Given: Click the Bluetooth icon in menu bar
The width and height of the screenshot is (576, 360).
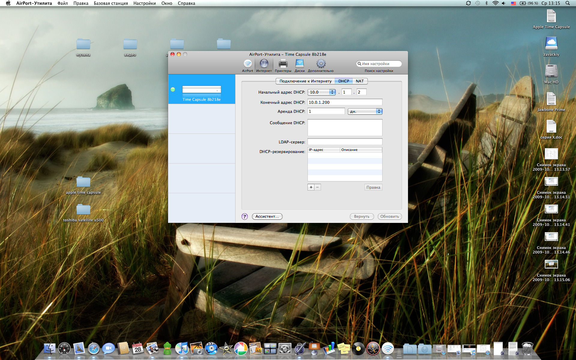Looking at the screenshot, I should pos(486,3).
